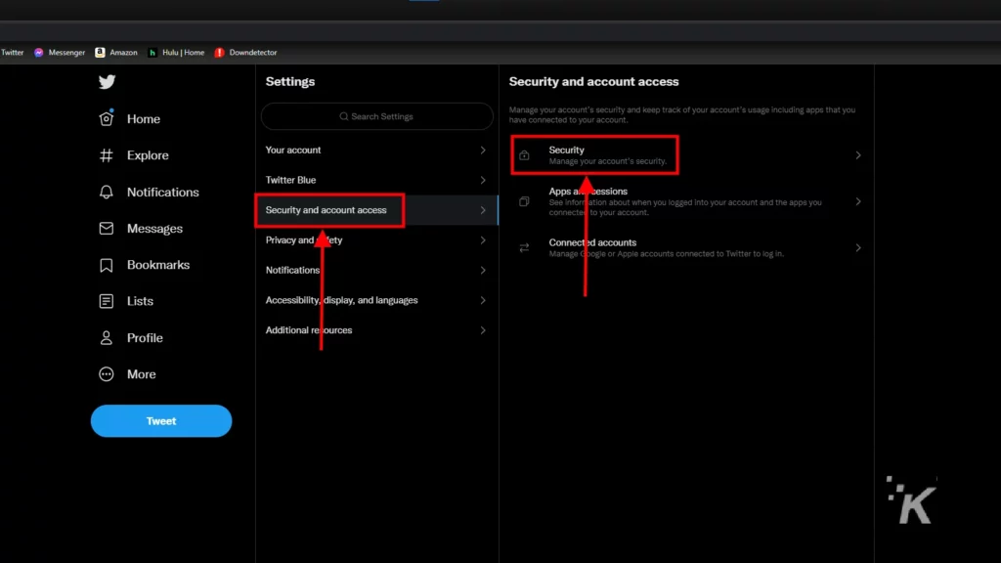Click the Twitter bird logo
This screenshot has width=1001, height=563.
107,82
